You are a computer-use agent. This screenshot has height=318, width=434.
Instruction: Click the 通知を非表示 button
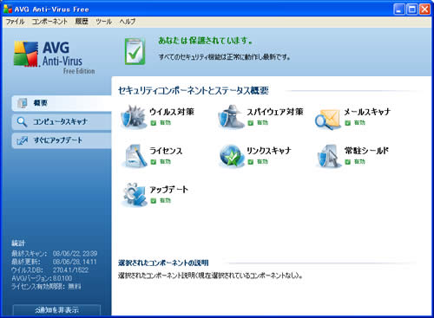[56, 310]
